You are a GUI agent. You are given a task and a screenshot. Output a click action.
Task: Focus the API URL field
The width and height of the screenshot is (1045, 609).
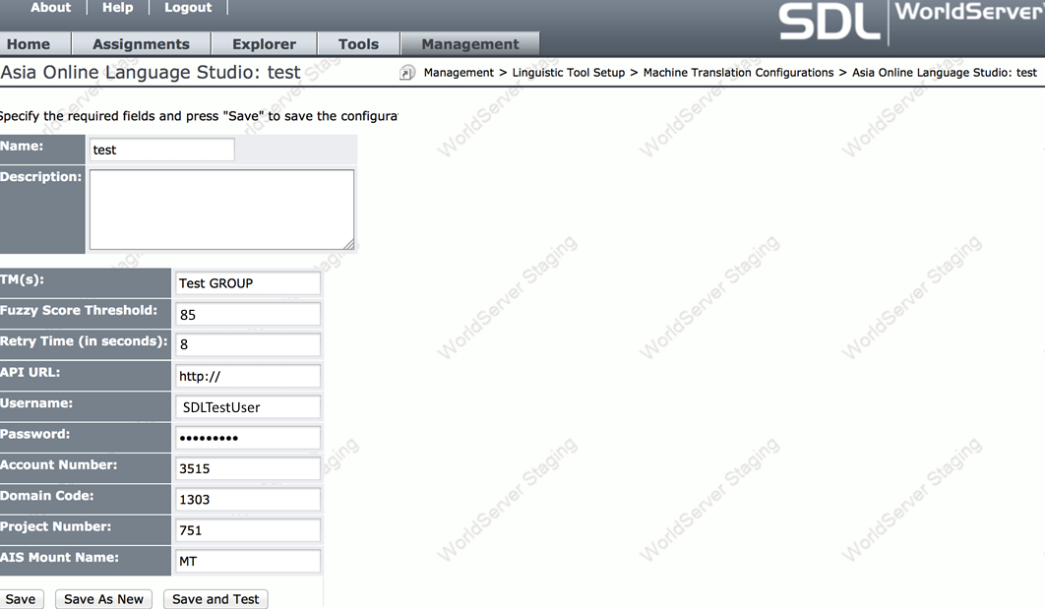(x=248, y=376)
